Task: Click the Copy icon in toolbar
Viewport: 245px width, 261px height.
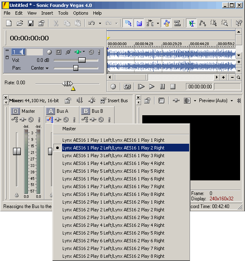Action: click(x=67, y=23)
